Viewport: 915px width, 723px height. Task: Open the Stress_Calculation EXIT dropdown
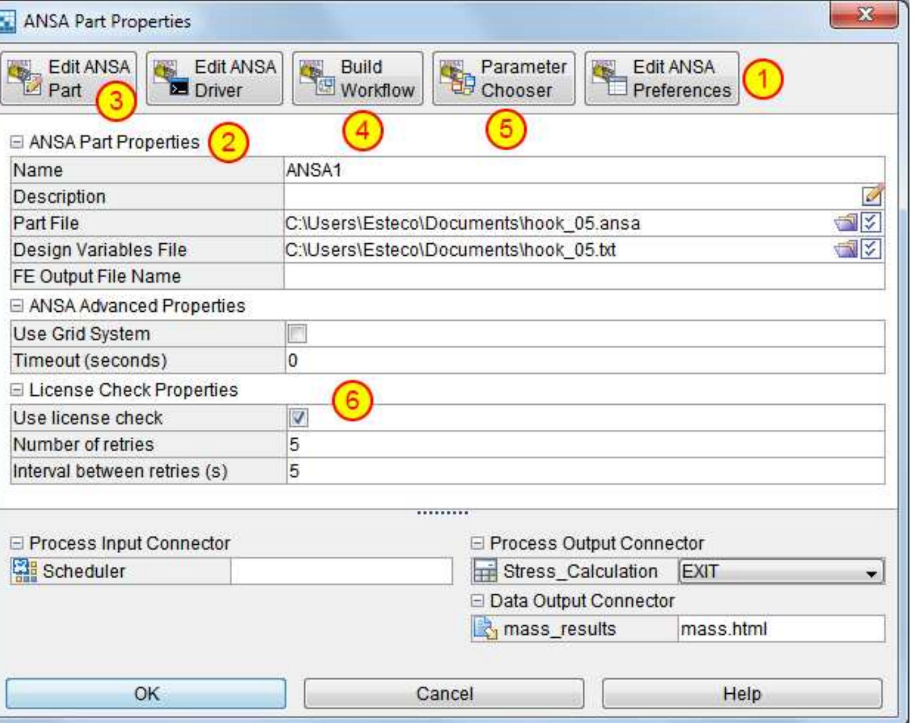point(781,571)
